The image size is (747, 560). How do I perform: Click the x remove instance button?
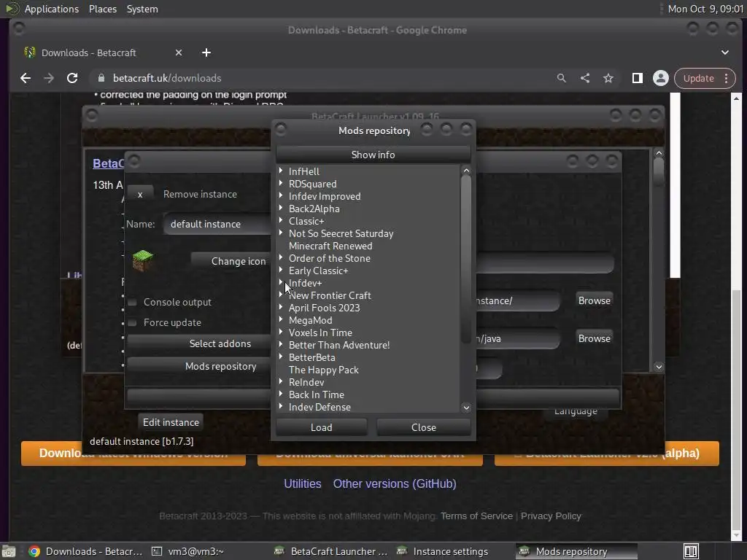(x=140, y=194)
